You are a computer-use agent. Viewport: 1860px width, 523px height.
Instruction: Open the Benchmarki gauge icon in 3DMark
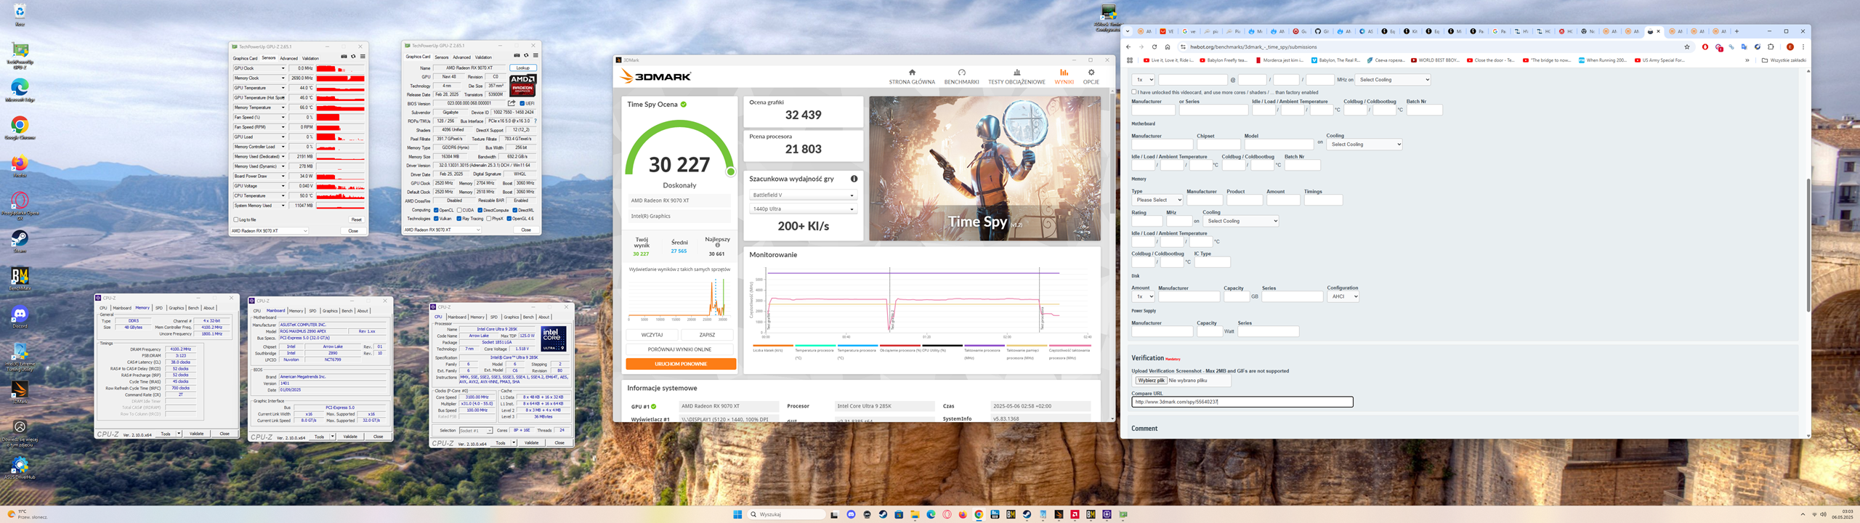(961, 73)
